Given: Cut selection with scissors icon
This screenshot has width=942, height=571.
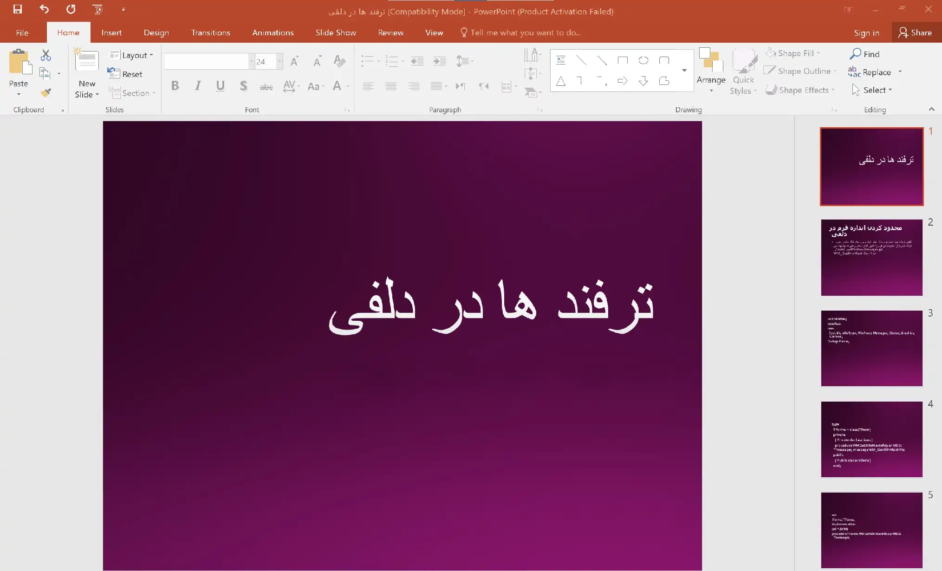Looking at the screenshot, I should click(45, 55).
